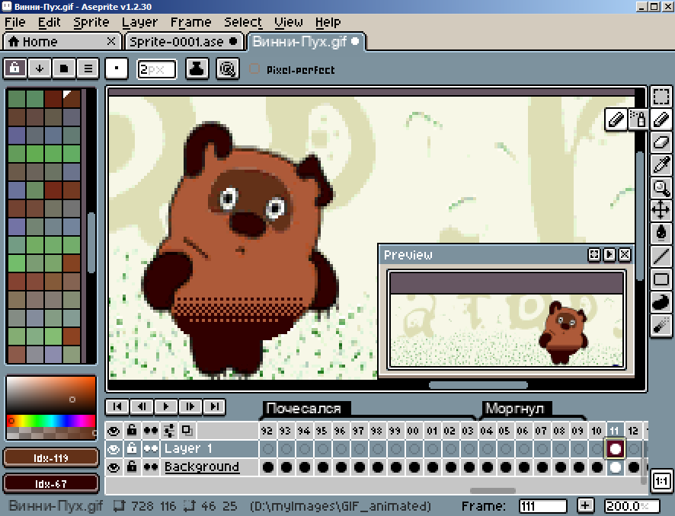Select the Move tool
Screen dimensions: 675x516
pyautogui.click(x=661, y=210)
